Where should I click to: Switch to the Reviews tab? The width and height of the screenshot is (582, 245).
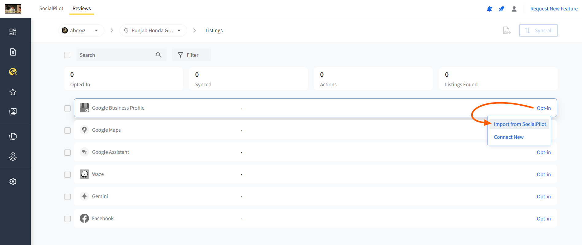[82, 9]
